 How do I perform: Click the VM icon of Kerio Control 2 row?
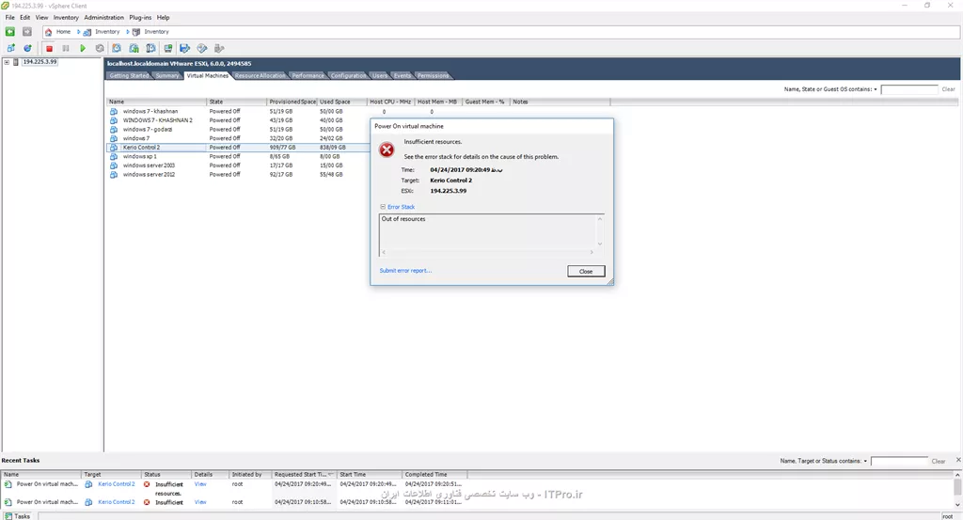(114, 148)
